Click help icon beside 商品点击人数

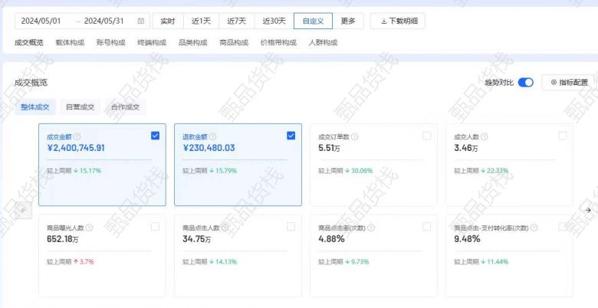point(226,228)
